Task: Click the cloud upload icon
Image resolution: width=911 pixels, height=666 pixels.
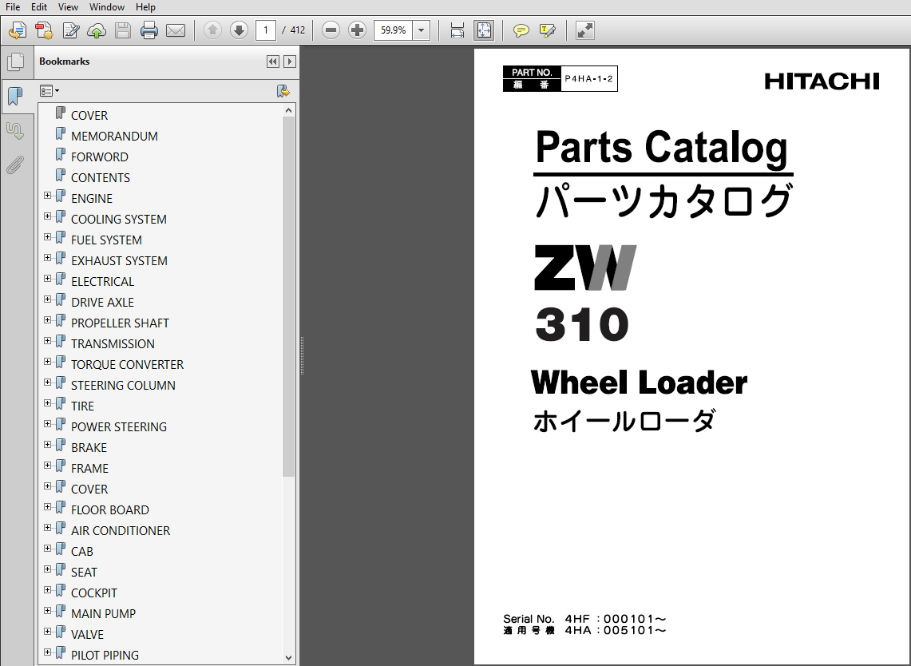Action: (x=97, y=30)
